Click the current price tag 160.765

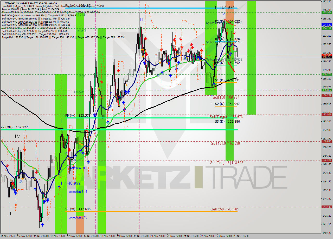click(x=327, y=57)
